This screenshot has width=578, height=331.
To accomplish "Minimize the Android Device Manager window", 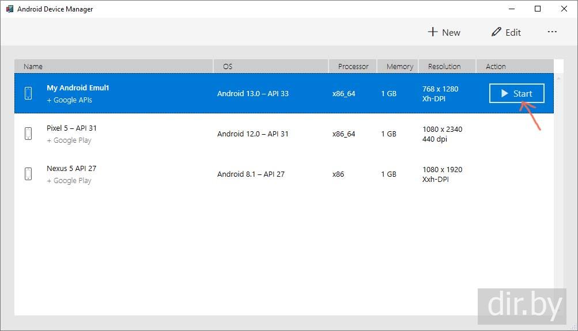I will point(511,9).
